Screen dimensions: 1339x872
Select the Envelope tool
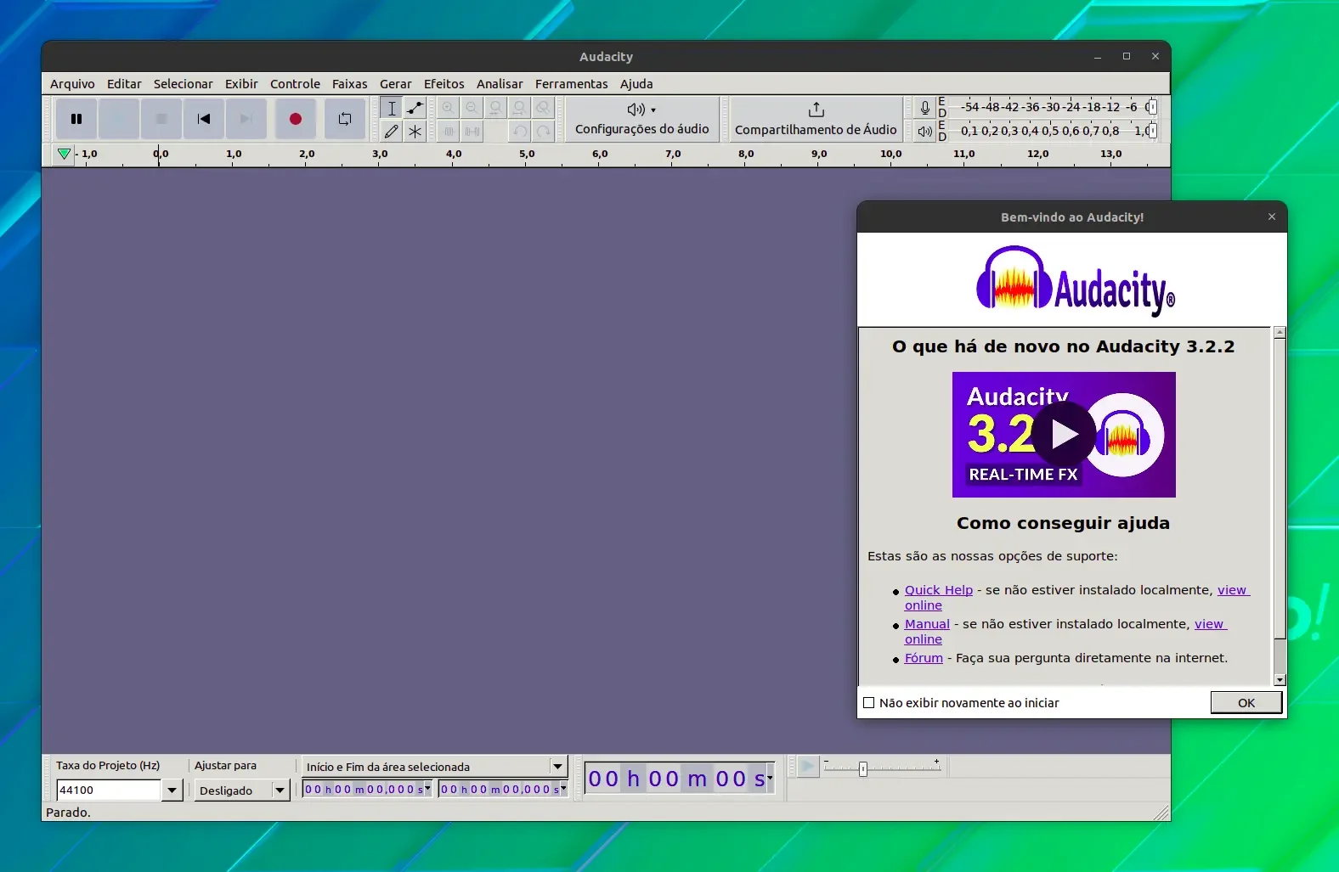point(415,108)
